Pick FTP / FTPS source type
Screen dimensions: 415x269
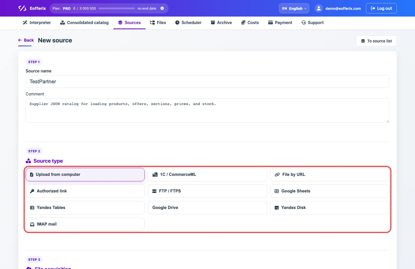click(208, 191)
